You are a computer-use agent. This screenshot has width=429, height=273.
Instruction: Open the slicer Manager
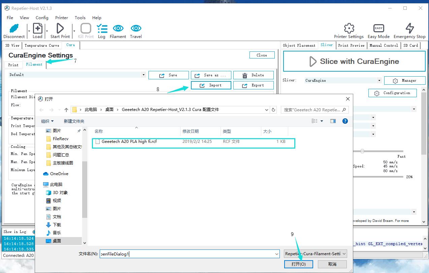point(405,81)
